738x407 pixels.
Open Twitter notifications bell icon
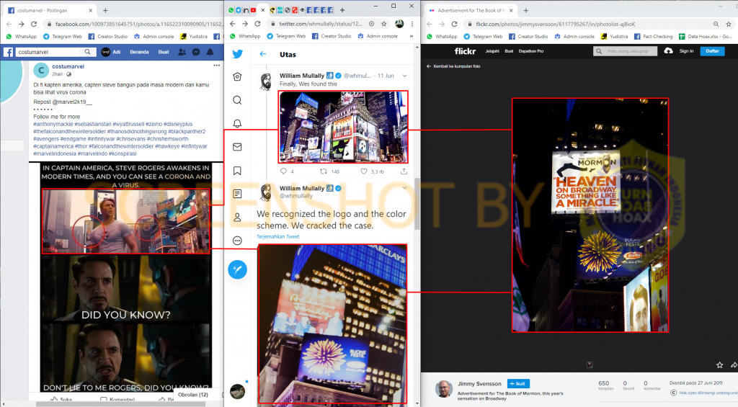point(237,123)
